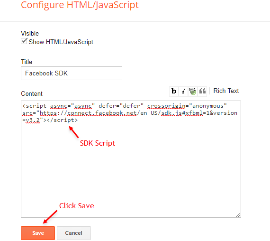Click the 'Visible' label
This screenshot has height=241, width=270.
[x=30, y=33]
